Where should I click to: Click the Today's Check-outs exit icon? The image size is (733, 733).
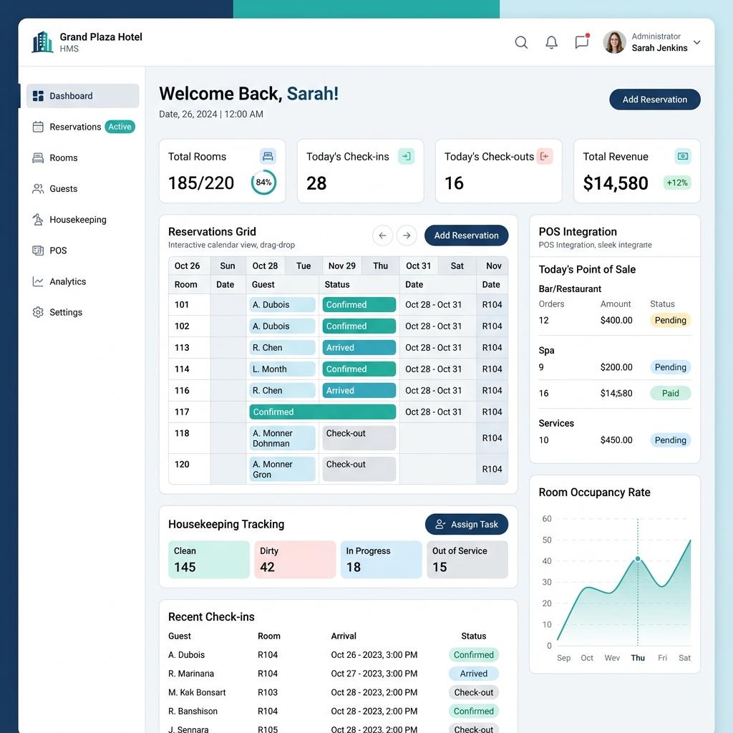tap(544, 156)
